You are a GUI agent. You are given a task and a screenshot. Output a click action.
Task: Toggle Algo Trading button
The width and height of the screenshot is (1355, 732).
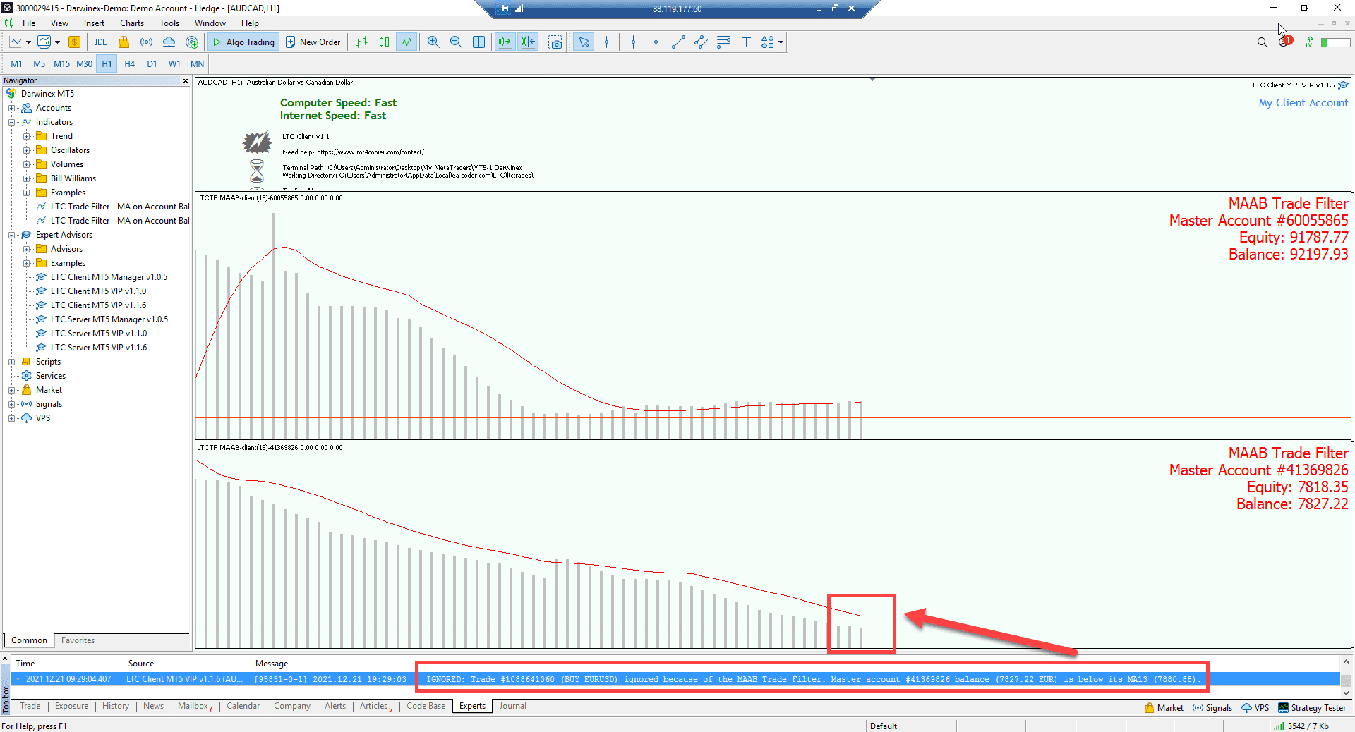[243, 42]
